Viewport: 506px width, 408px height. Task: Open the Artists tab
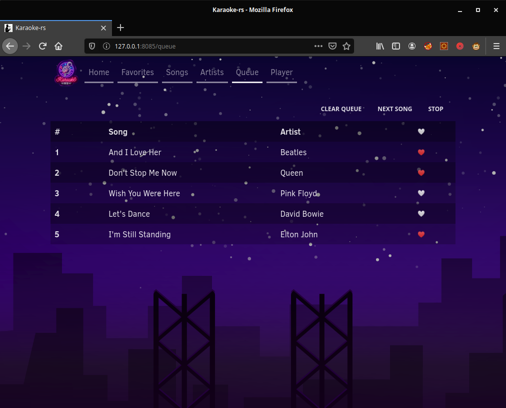point(212,73)
